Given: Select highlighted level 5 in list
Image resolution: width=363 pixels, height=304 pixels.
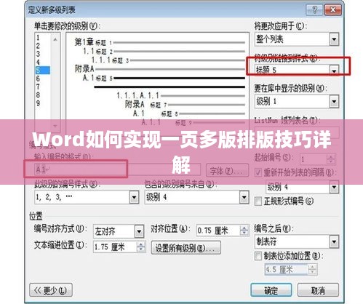Looking at the screenshot, I should click(x=43, y=71).
